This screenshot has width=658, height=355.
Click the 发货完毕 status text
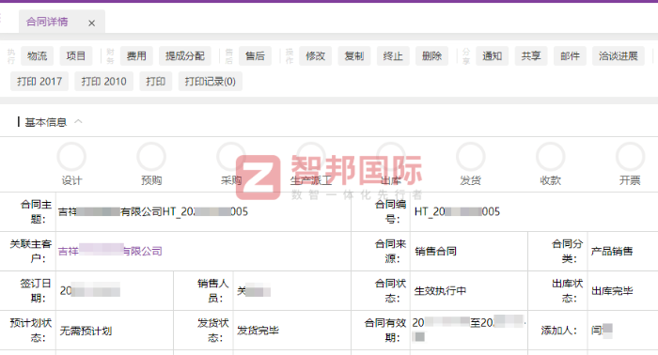pos(258,331)
